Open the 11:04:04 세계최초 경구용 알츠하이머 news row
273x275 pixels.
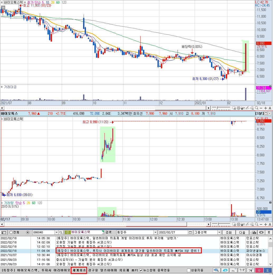tap(134, 251)
